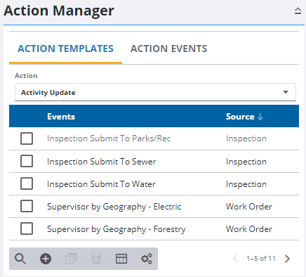Click 'Inspection Submit To Parks/Rec' event text
Image resolution: width=306 pixels, height=277 pixels.
109,138
